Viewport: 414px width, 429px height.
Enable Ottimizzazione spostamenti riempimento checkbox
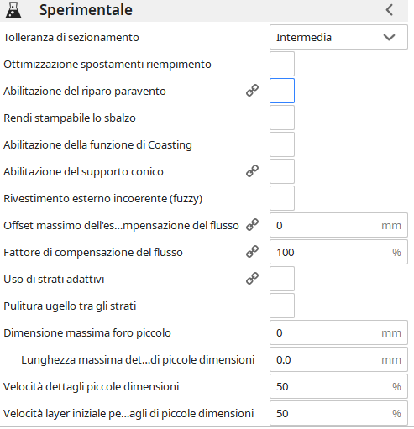coord(282,64)
